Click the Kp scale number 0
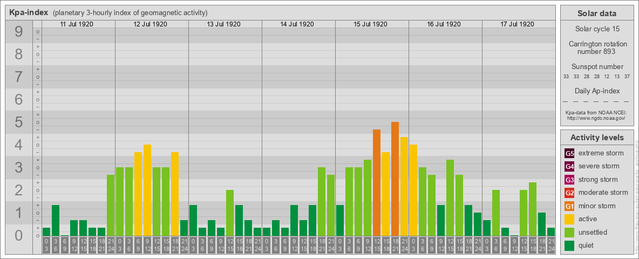The height and width of the screenshot is (259, 639). [18, 235]
